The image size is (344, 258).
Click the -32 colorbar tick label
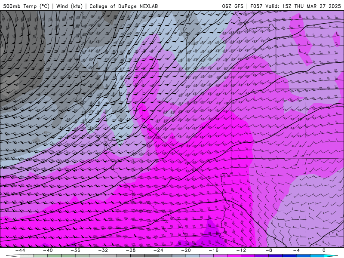coord(103,250)
